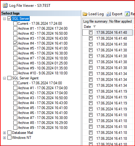Check the SQL Server Agent checkbox
Screen dimensions: 135x146
pyautogui.click(x=9, y=78)
